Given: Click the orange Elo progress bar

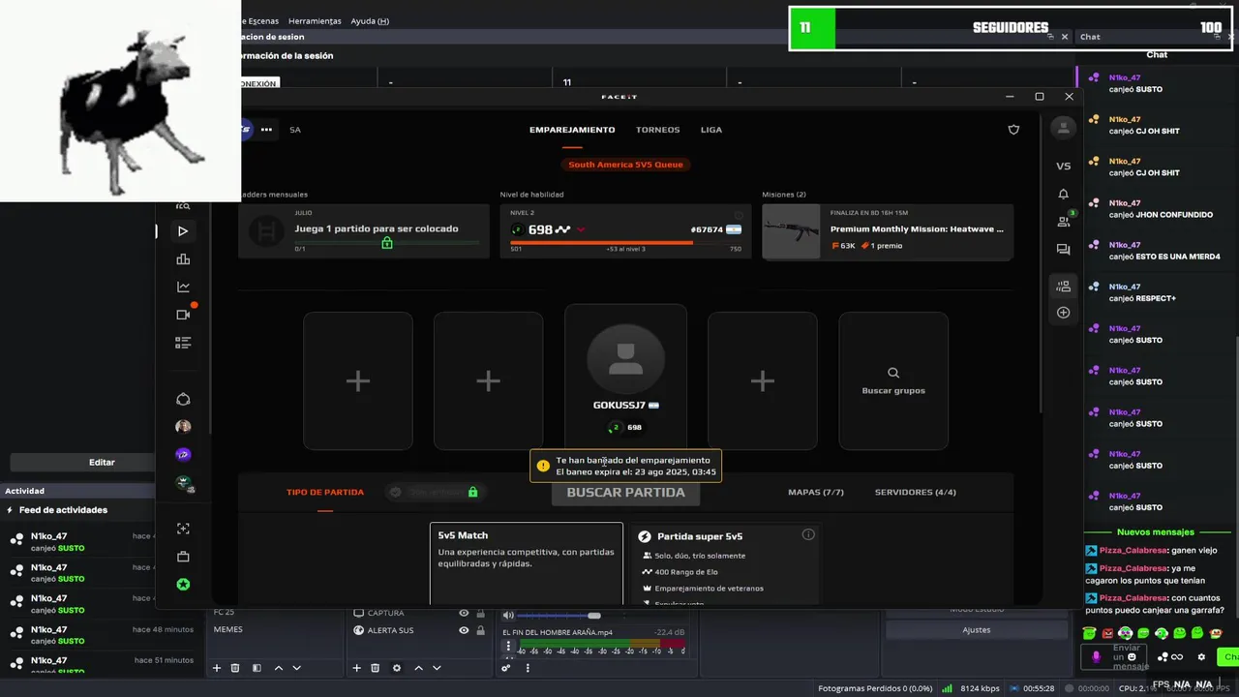Looking at the screenshot, I should coord(625,243).
